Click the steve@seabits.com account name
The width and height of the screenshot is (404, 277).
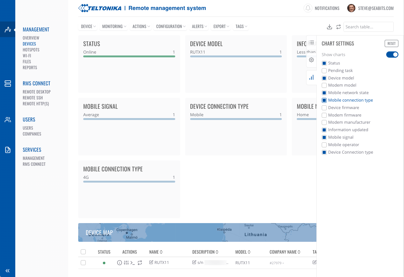[376, 8]
